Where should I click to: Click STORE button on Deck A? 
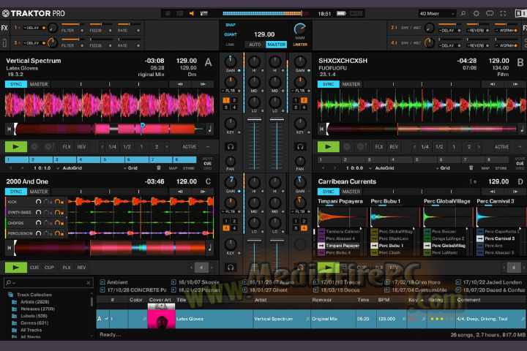(189, 168)
